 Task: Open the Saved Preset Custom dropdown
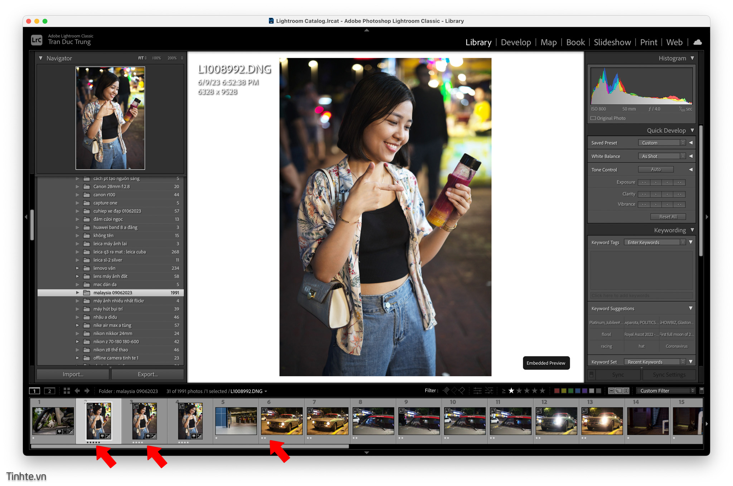point(662,143)
